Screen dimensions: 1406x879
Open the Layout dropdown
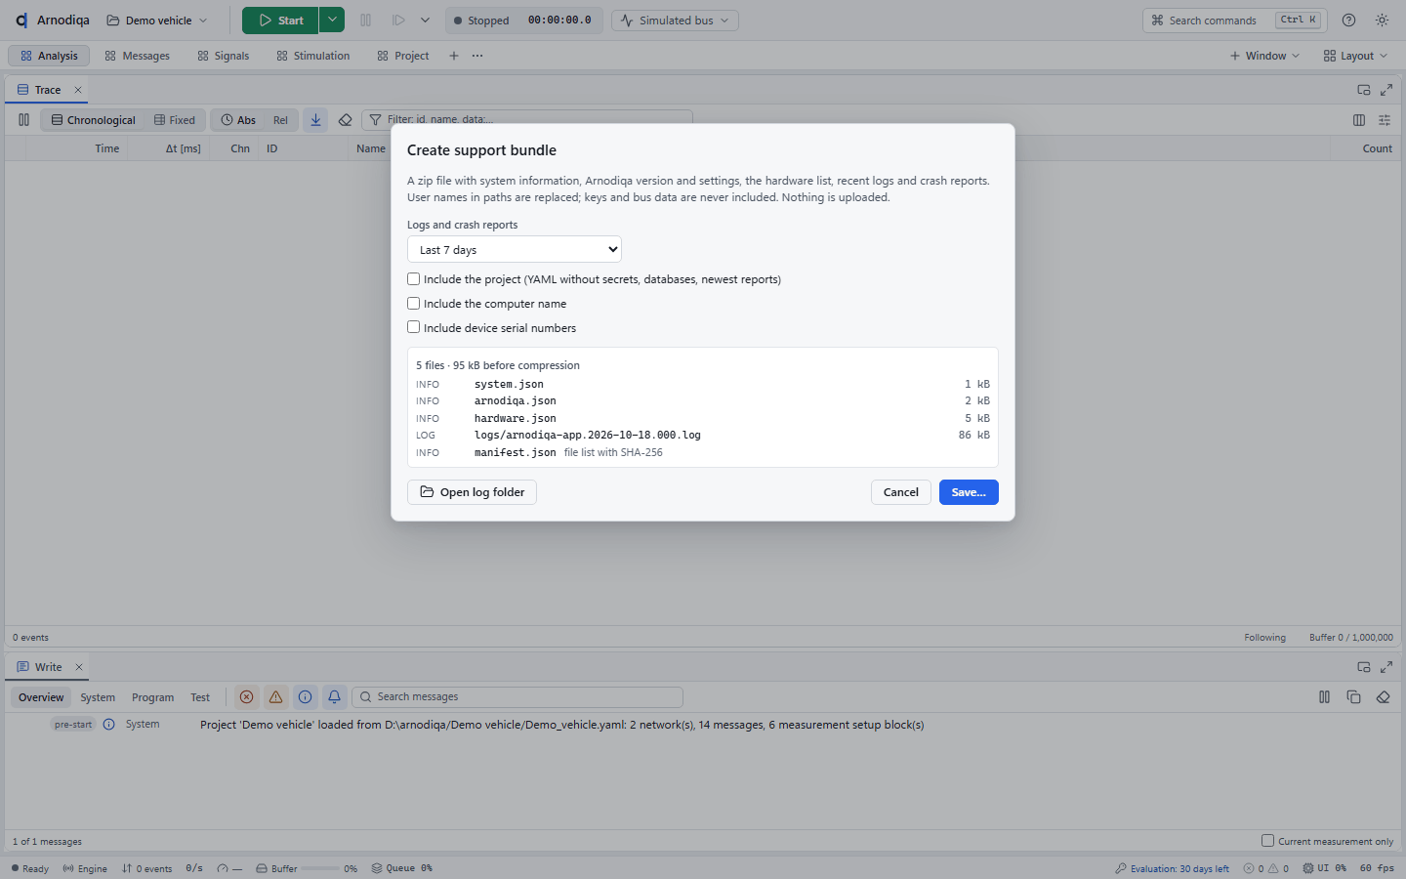[x=1355, y=56]
